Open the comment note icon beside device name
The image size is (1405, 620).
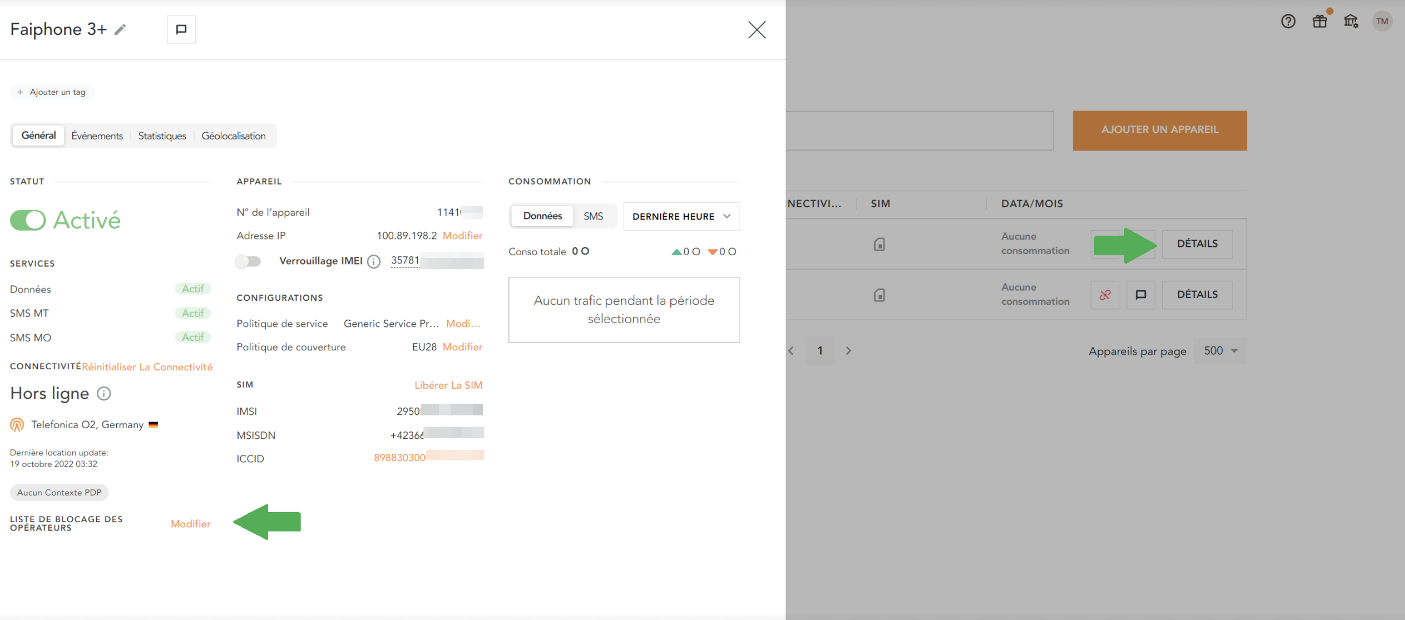181,30
